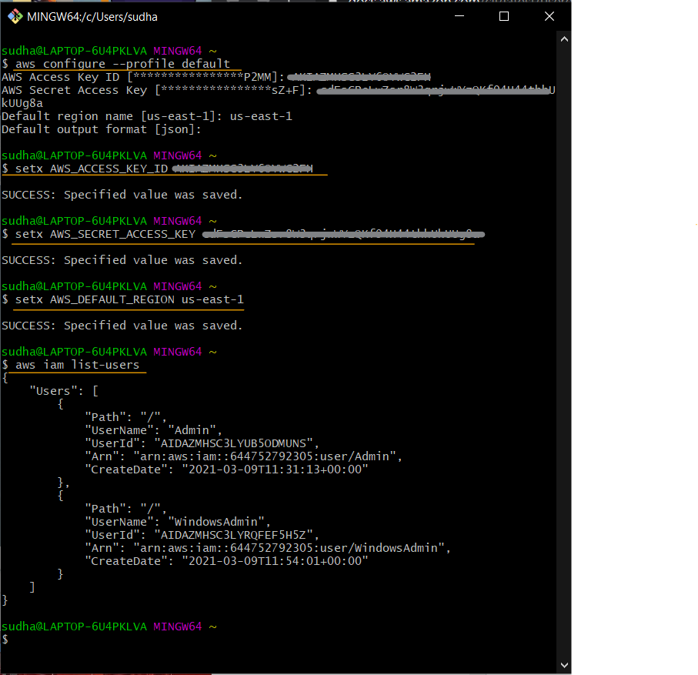698x675 pixels.
Task: Click the title text MINGW64:/c/Users/sudha
Action: click(92, 15)
